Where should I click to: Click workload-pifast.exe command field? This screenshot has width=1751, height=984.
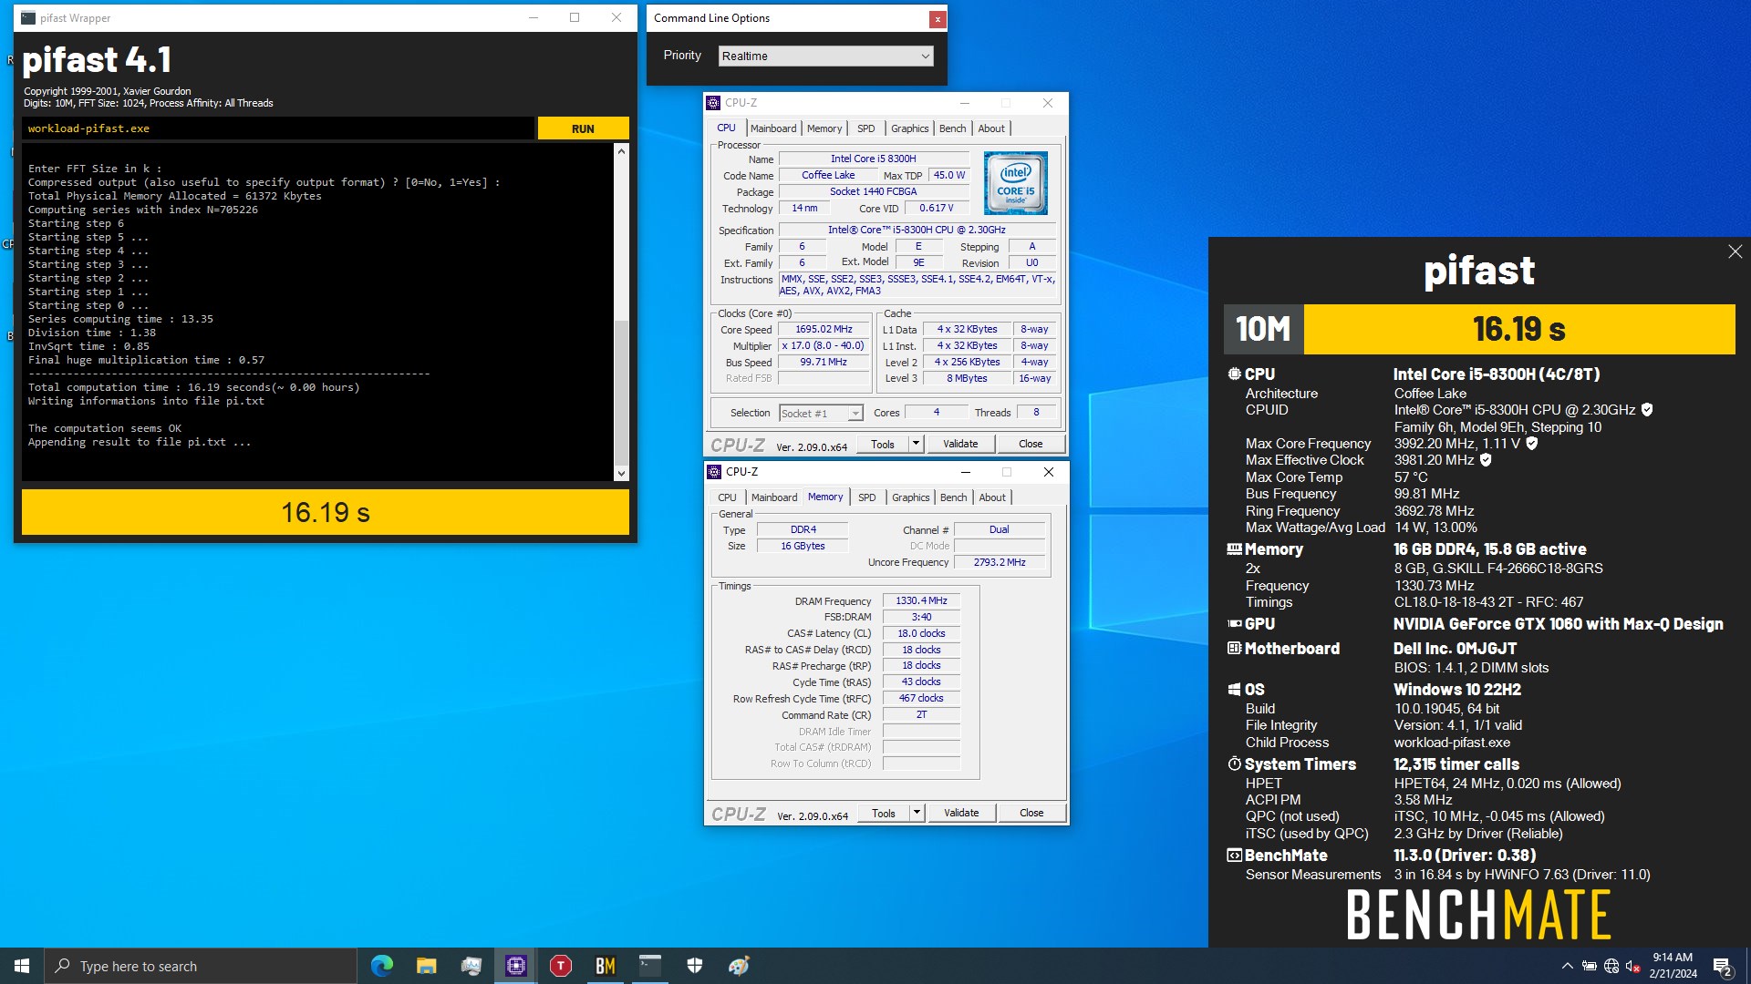coord(278,128)
